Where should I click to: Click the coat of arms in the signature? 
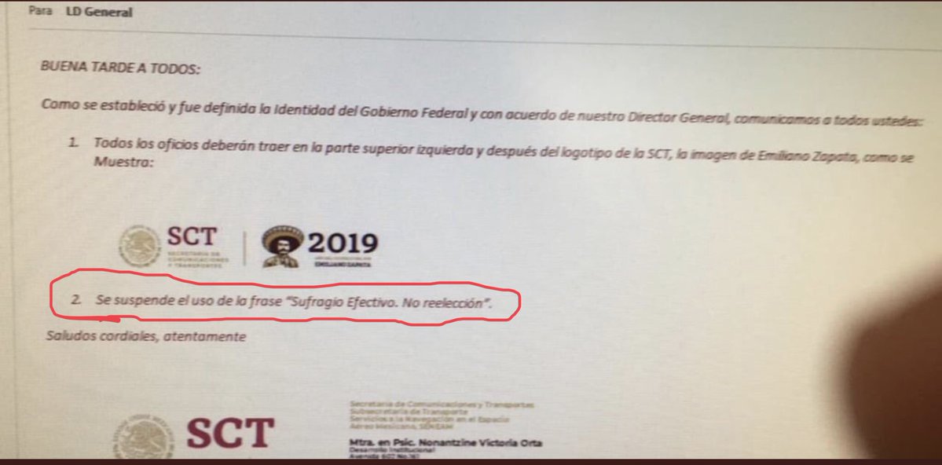point(145,436)
